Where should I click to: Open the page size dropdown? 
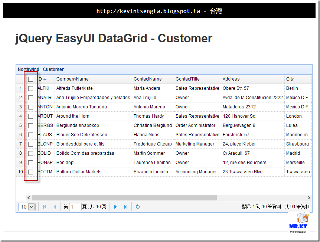point(27,207)
